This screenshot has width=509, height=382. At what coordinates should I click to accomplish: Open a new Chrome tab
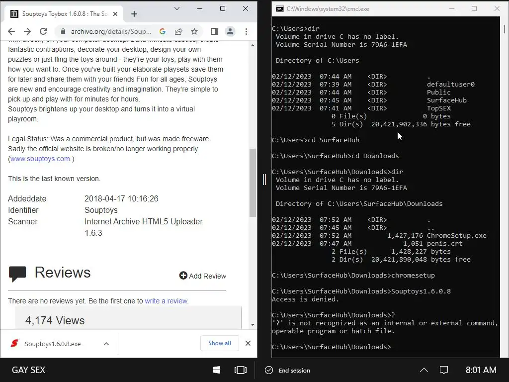point(134,14)
